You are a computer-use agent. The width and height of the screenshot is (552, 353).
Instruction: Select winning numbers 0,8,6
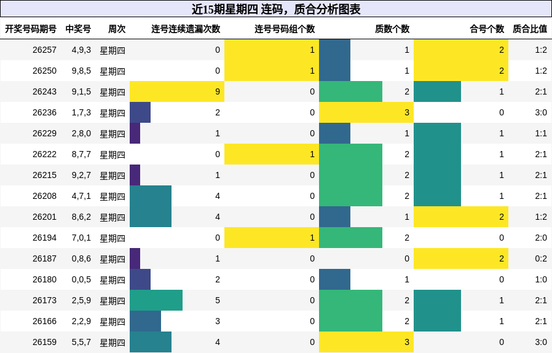(81, 259)
